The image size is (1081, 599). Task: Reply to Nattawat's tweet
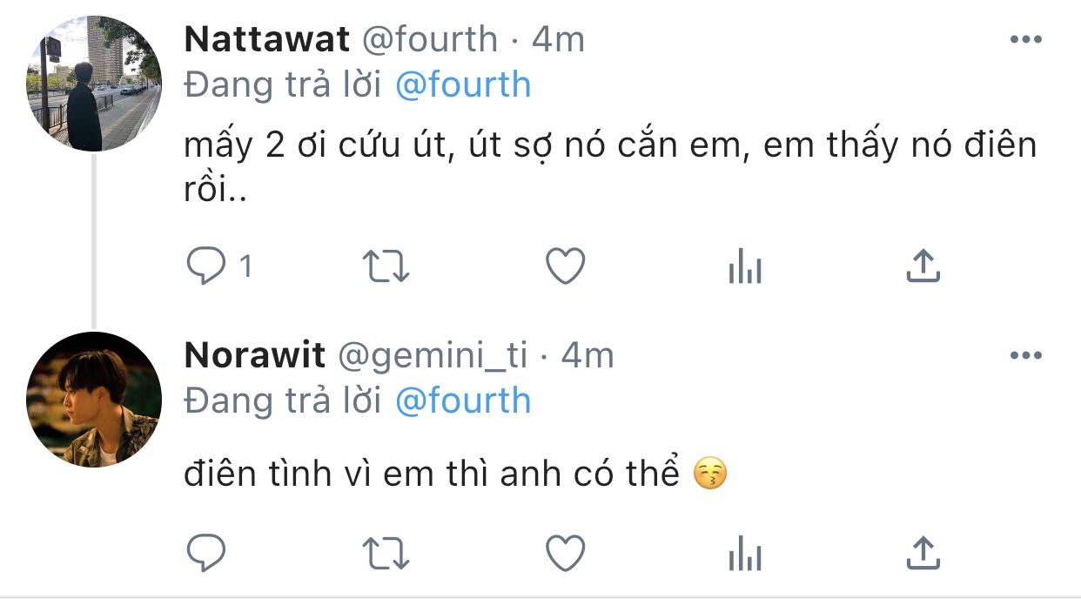(x=207, y=267)
